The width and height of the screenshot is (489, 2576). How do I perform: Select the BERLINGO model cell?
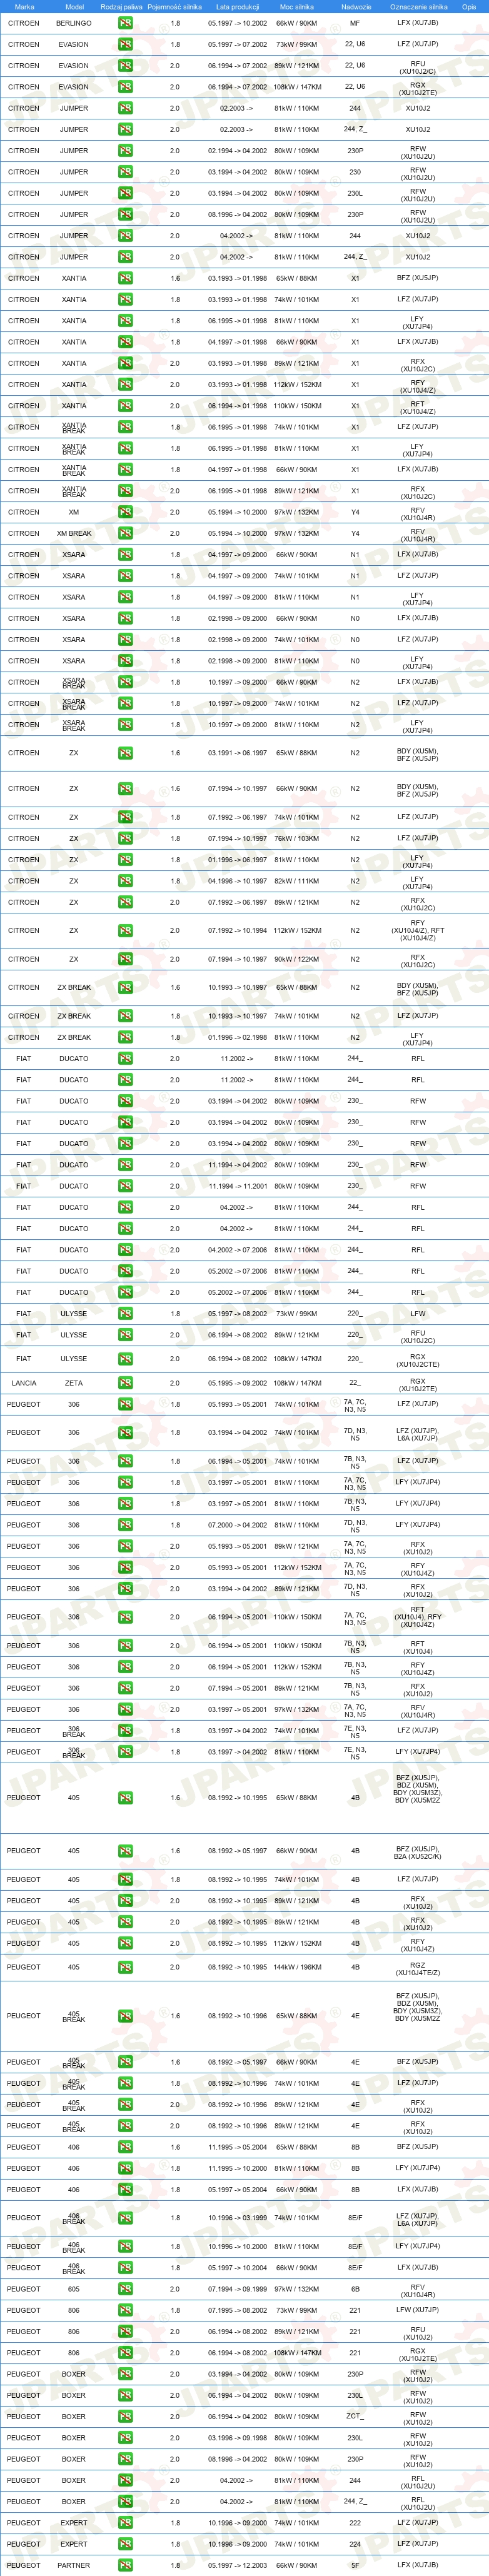pyautogui.click(x=73, y=23)
